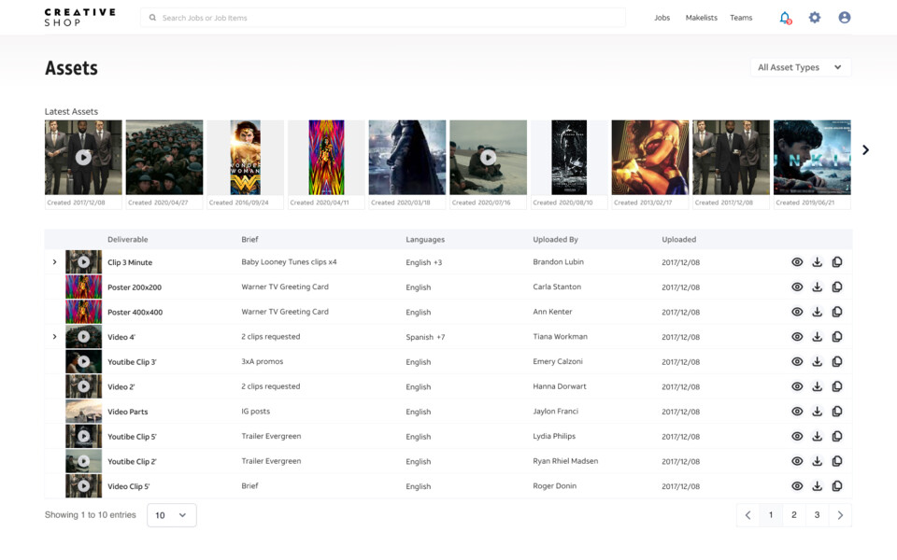Open Latest Asset created 2016/09/24
Image resolution: width=897 pixels, height=560 pixels.
click(246, 164)
